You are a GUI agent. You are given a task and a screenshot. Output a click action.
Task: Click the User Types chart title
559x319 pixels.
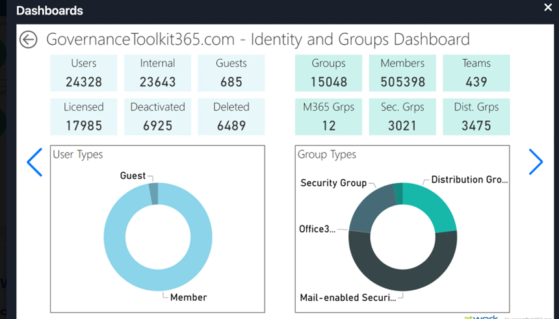pos(78,155)
